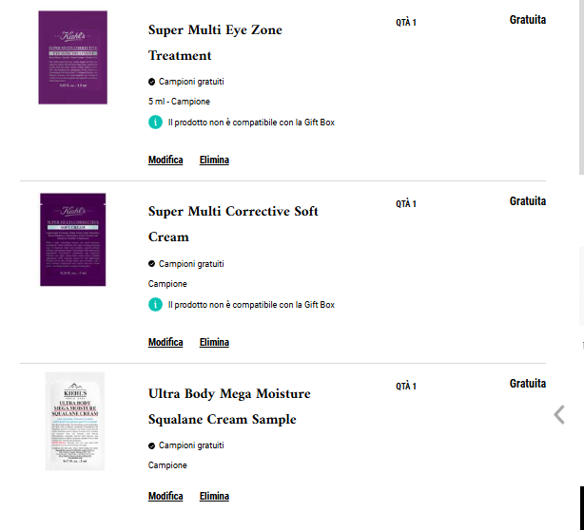Click Modifica for Corrective Soft Cream
The image size is (584, 530).
(x=165, y=342)
